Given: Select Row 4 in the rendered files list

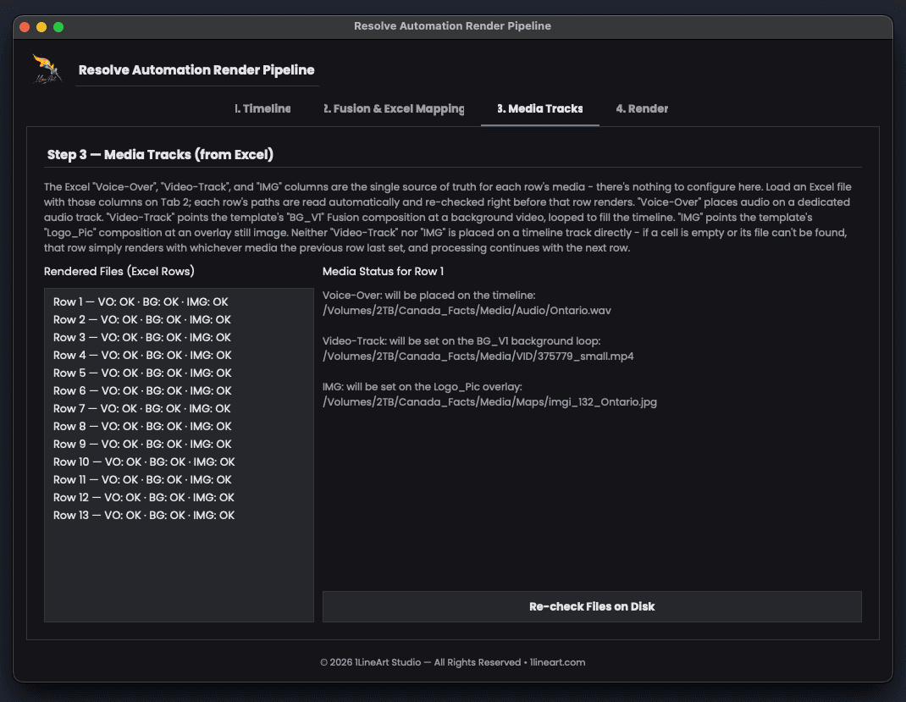Looking at the screenshot, I should click(179, 356).
